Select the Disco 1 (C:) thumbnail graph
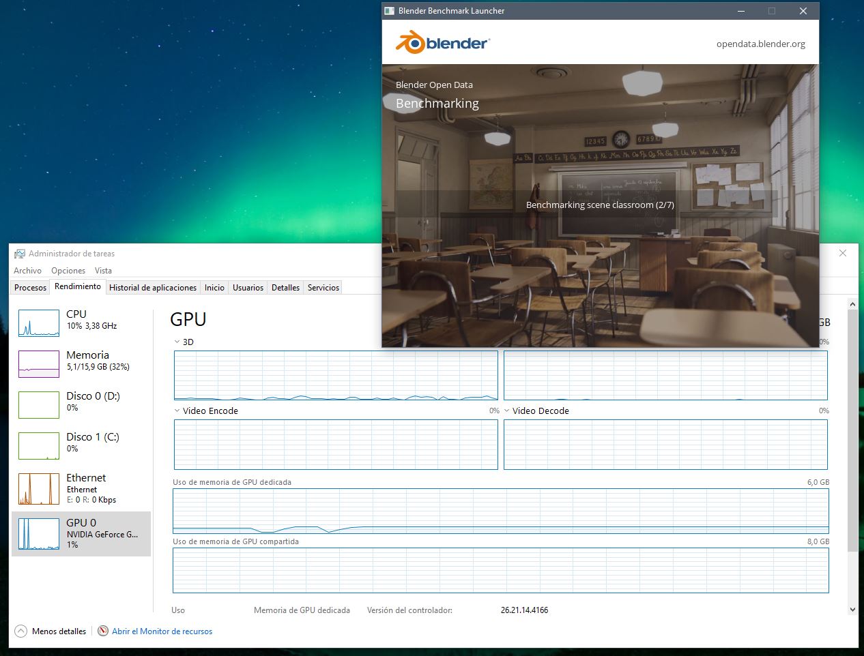Viewport: 864px width, 656px height. coord(39,446)
